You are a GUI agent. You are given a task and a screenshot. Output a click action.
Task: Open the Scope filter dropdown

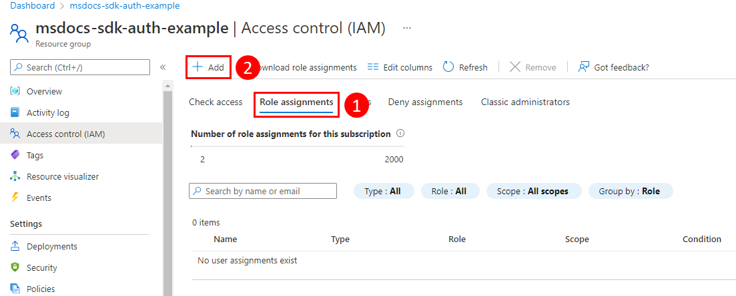tap(532, 191)
